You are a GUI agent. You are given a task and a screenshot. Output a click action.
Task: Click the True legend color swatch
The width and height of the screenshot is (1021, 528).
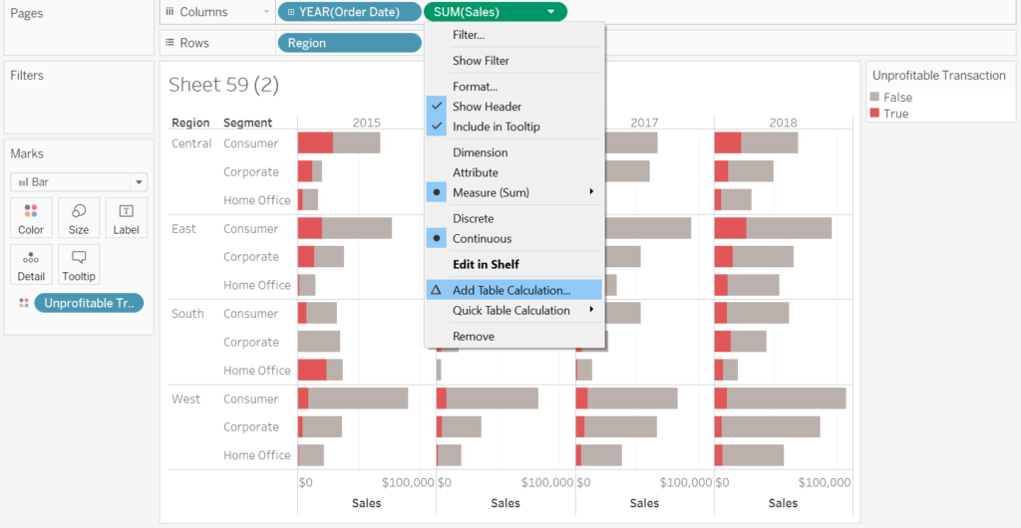874,114
